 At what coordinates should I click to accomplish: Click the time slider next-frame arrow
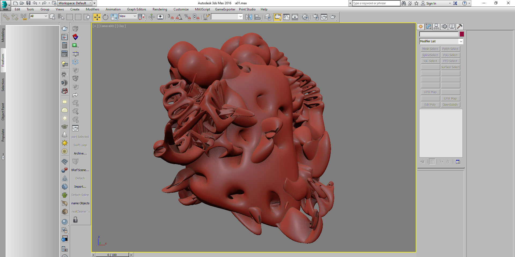click(x=131, y=255)
